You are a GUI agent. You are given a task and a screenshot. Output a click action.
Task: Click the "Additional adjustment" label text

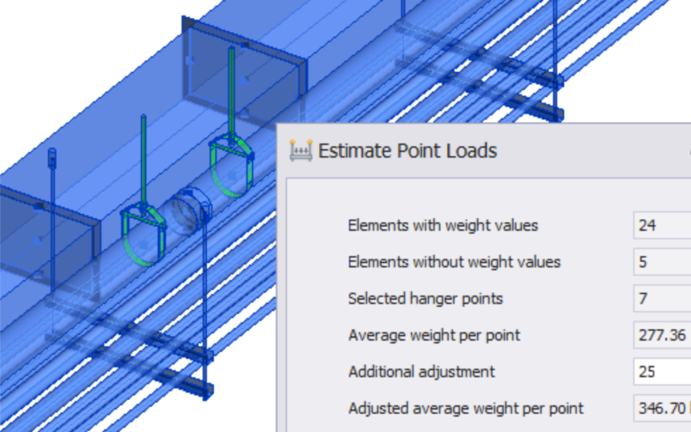coord(422,372)
